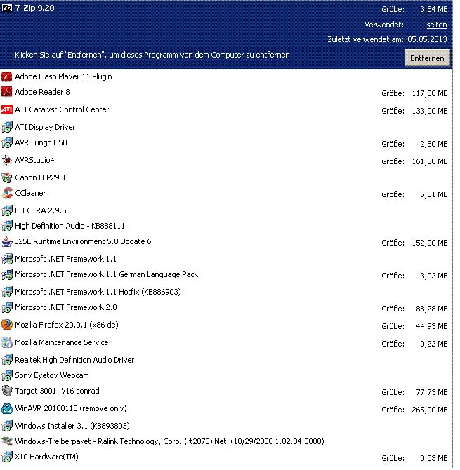Select the ATI Display Driver entry
Image resolution: width=460 pixels, height=470 pixels.
(45, 127)
